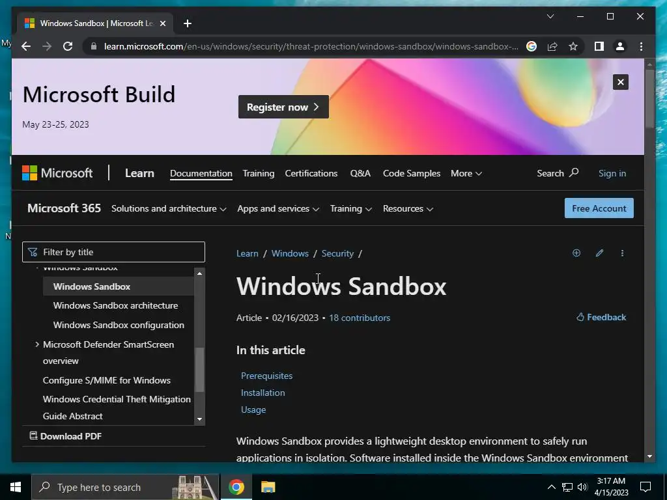
Task: Expand Apps and services dropdown
Action: point(278,209)
